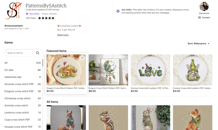The height and width of the screenshot is (130, 218).
Task: Click the Star Seller link
Action: pyautogui.click(x=35, y=14)
